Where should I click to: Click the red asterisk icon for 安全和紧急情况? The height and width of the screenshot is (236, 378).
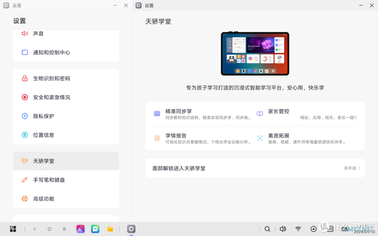click(x=25, y=97)
